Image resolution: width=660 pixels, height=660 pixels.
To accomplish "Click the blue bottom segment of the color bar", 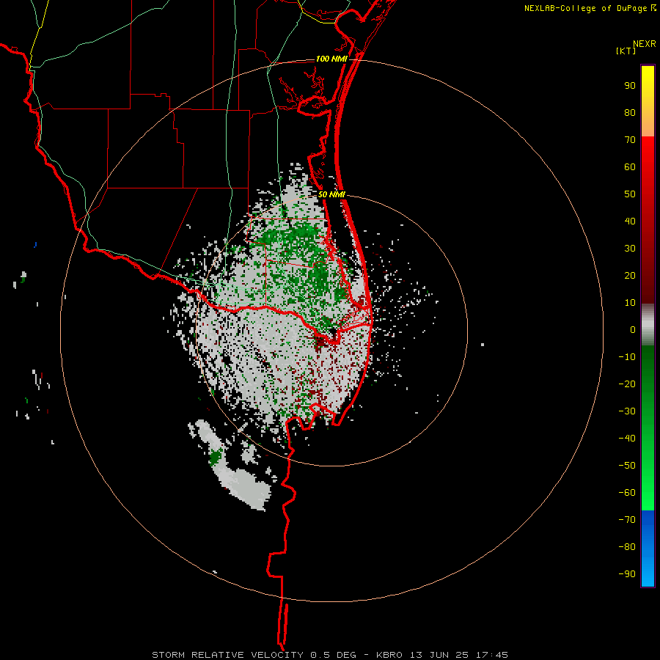I will click(x=648, y=549).
